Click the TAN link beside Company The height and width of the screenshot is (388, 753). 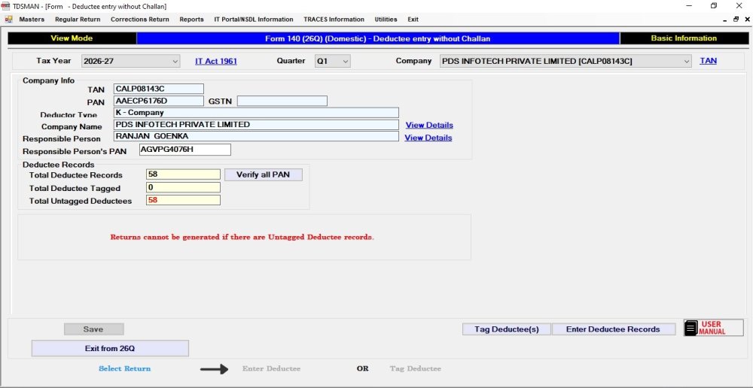pos(709,61)
